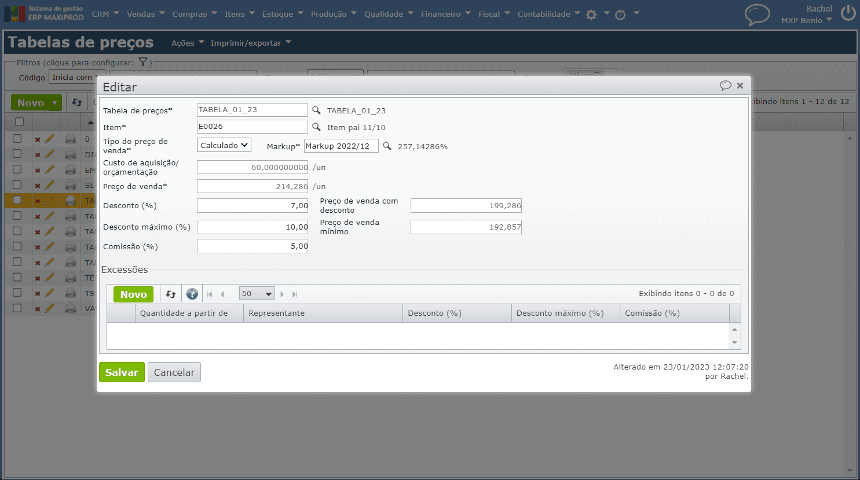
Task: Open the CRM menu
Action: tap(105, 14)
